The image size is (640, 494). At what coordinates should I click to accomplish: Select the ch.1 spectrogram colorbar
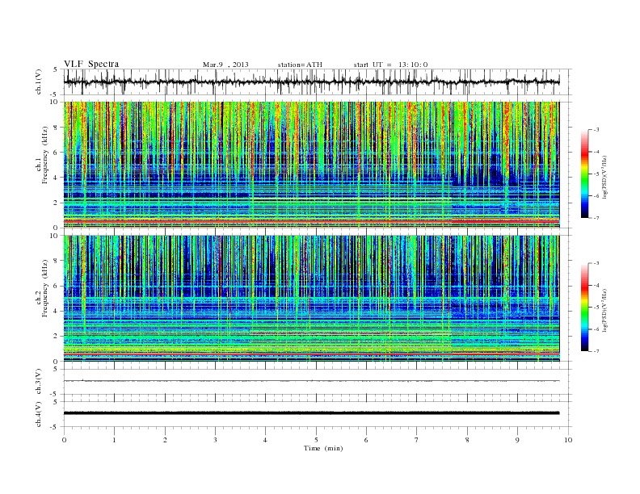[584, 174]
